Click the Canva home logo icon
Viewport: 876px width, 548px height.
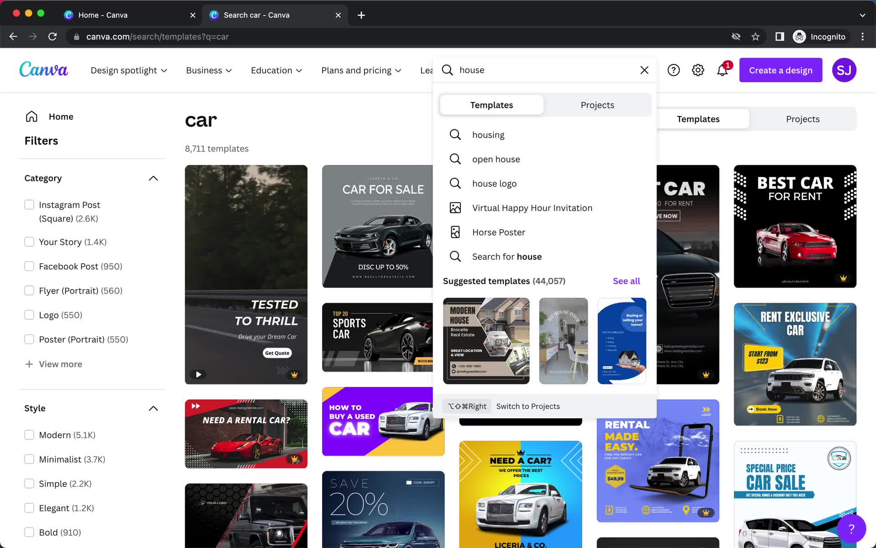(44, 70)
